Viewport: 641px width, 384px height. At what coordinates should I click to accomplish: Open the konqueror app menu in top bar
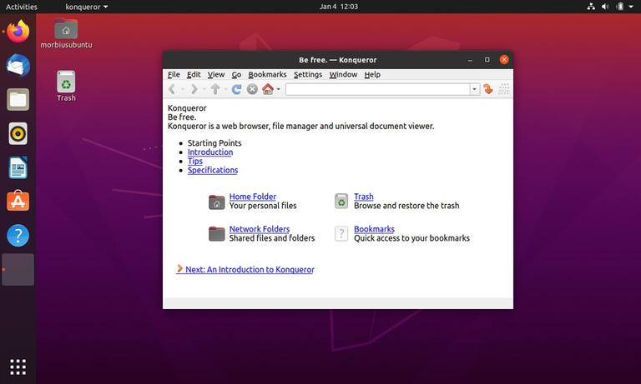point(87,7)
